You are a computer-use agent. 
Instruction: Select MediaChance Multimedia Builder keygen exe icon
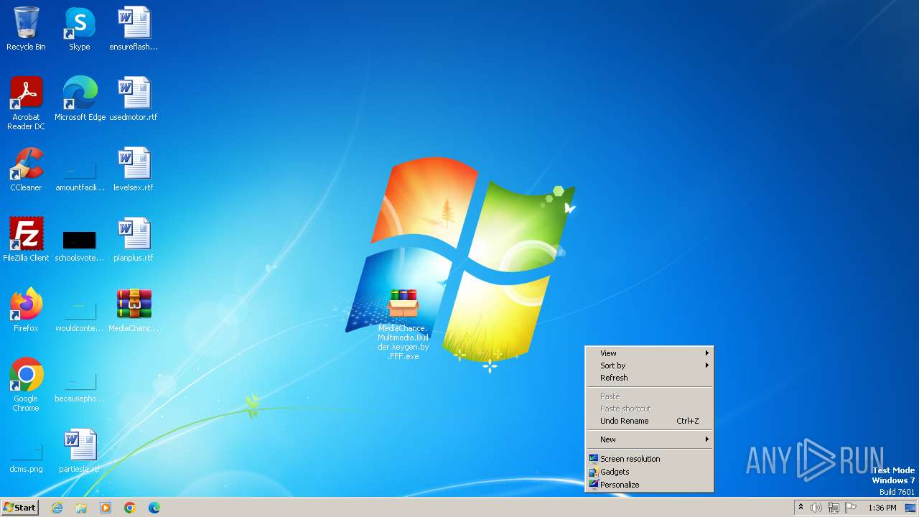pos(403,325)
